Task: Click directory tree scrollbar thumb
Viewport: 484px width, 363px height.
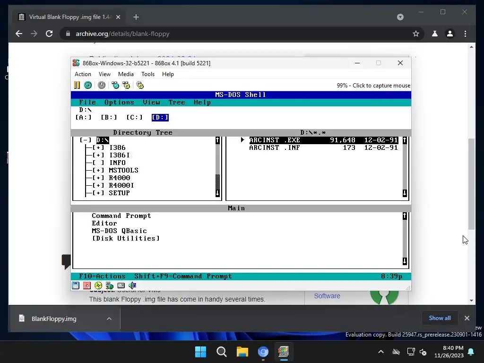Action: [217, 182]
